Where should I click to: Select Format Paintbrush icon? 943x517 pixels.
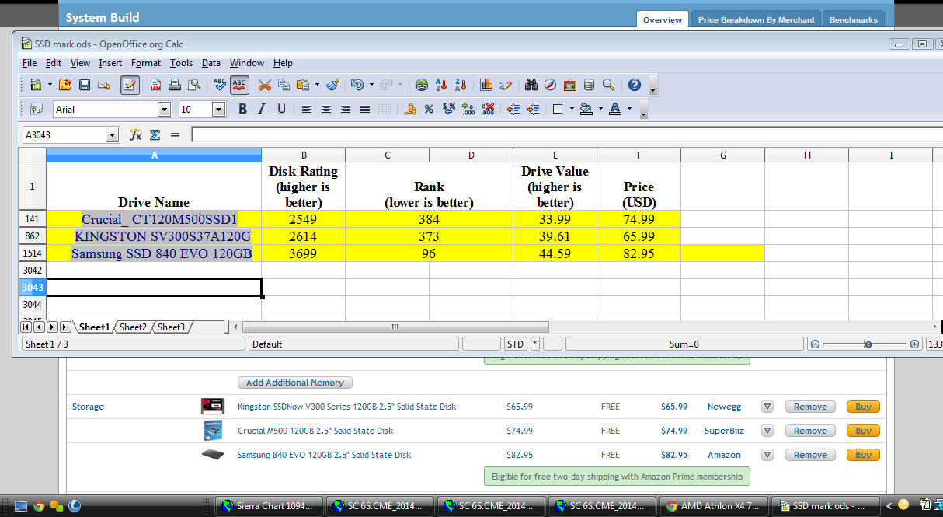click(332, 85)
